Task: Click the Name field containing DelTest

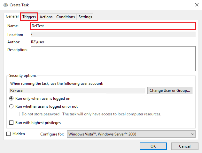Action: (113, 26)
